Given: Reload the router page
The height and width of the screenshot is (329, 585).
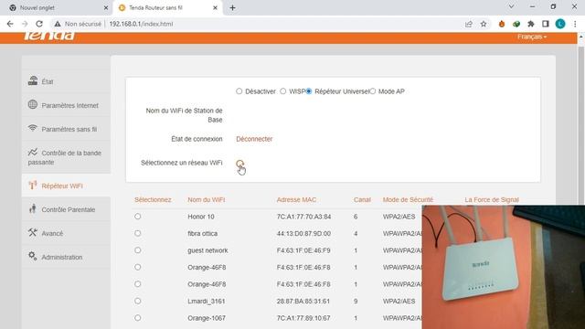Looking at the screenshot, I should (39, 24).
